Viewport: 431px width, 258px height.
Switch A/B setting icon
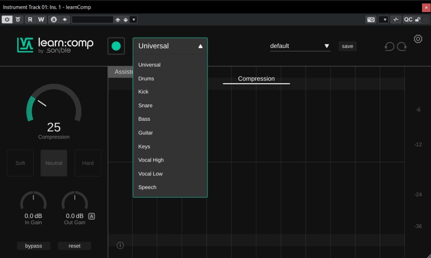(54, 19)
